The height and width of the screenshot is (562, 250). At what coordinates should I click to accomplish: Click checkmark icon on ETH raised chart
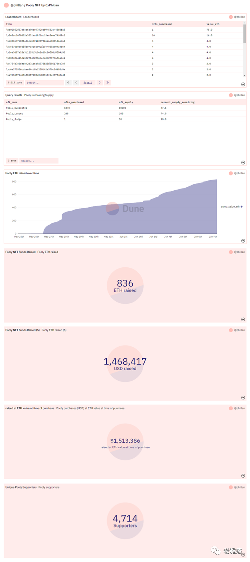(243, 241)
